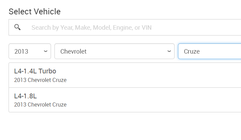
Task: Expand the Chevrolet make dropdown
Action: pyautogui.click(x=114, y=51)
